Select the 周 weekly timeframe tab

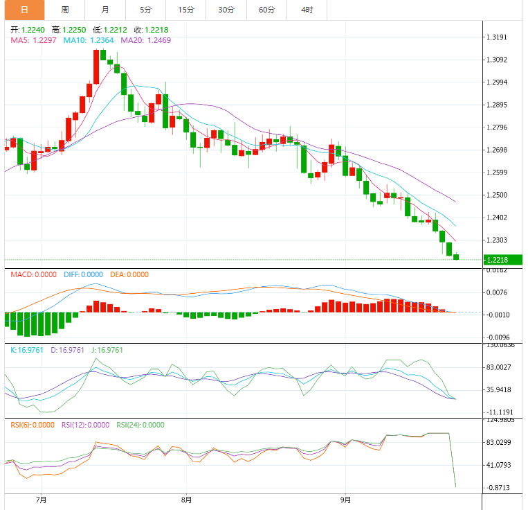click(x=64, y=10)
